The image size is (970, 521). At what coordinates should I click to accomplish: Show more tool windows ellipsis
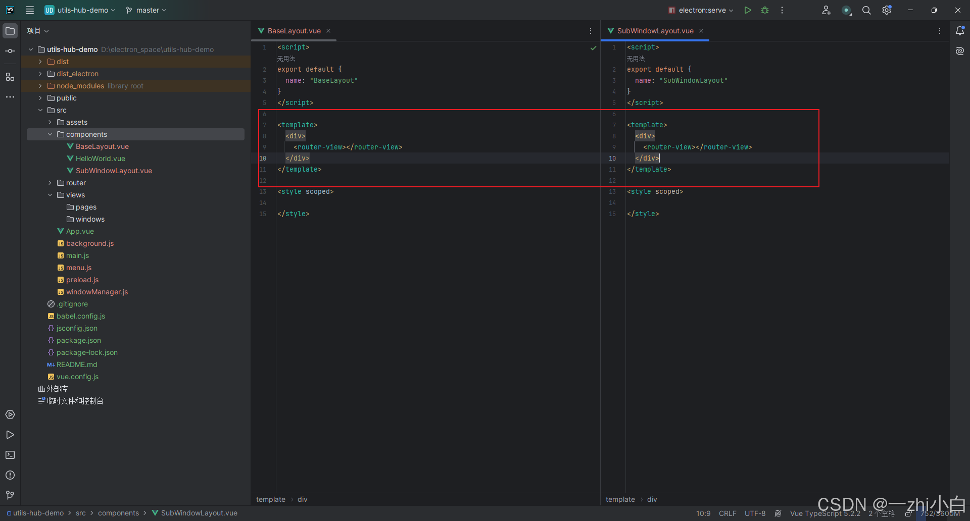pyautogui.click(x=10, y=97)
